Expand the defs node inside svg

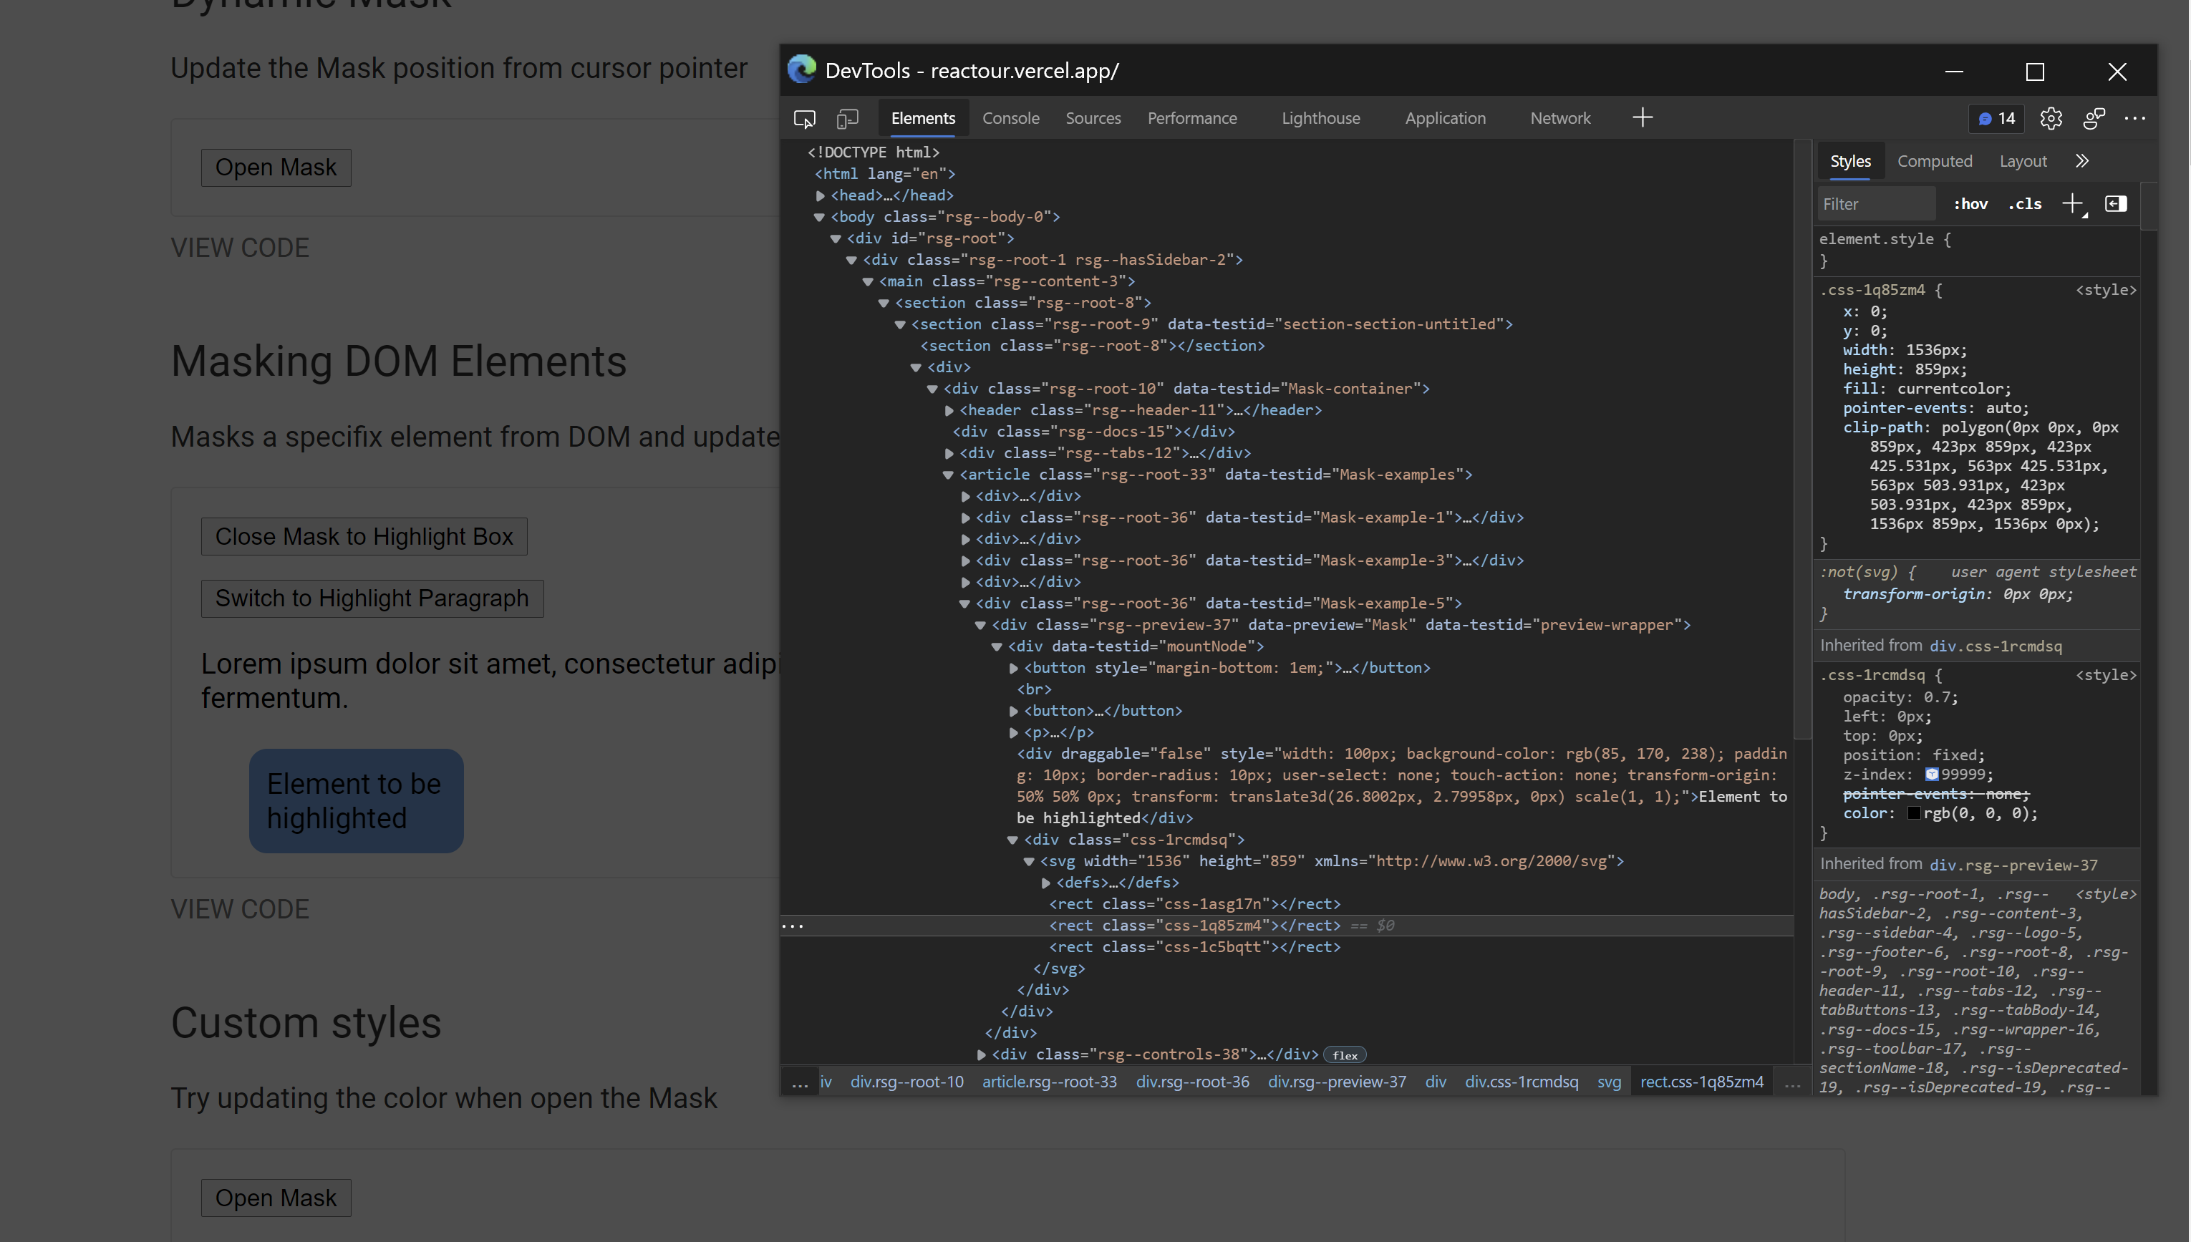tap(1045, 884)
